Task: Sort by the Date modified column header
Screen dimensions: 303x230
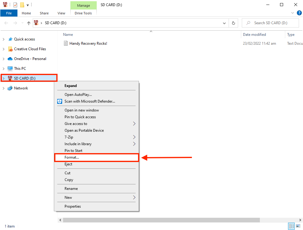Action: pyautogui.click(x=254, y=35)
